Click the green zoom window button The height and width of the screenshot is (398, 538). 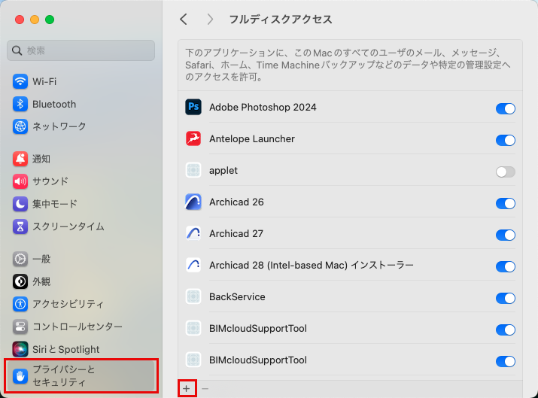point(50,20)
